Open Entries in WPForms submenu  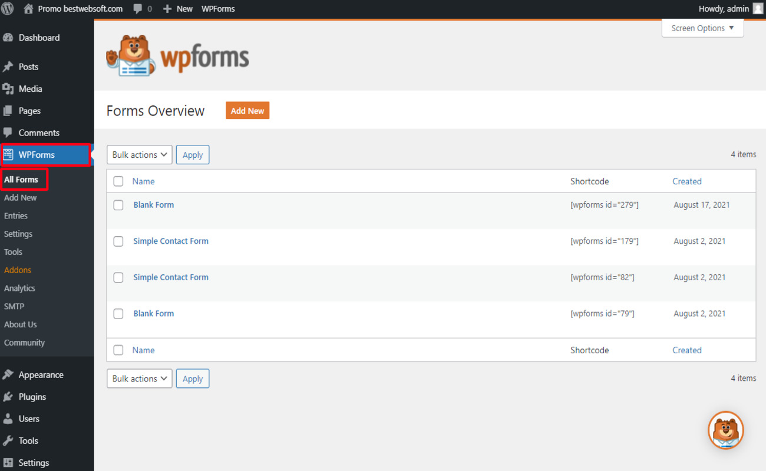point(16,216)
